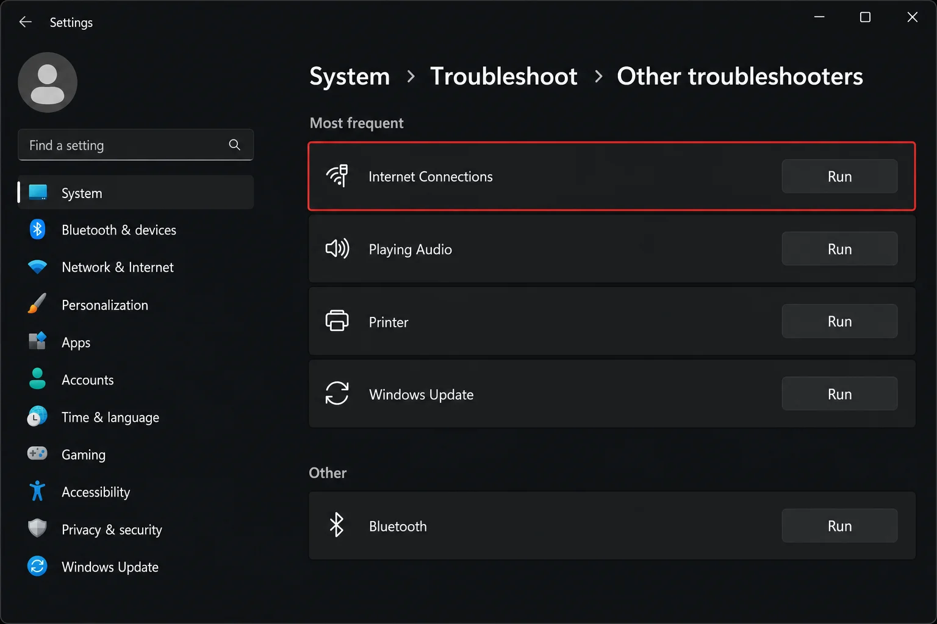
Task: Run the Bluetooth troubleshooter
Action: [839, 525]
